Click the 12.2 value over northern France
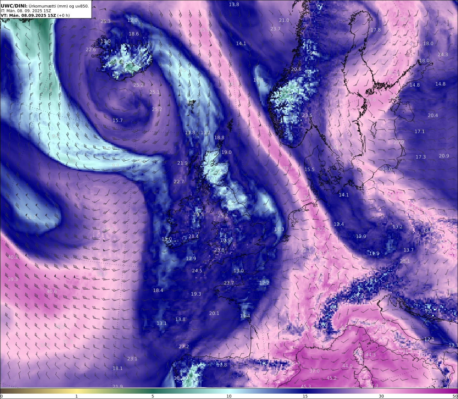The height and width of the screenshot is (399, 458). (264, 283)
